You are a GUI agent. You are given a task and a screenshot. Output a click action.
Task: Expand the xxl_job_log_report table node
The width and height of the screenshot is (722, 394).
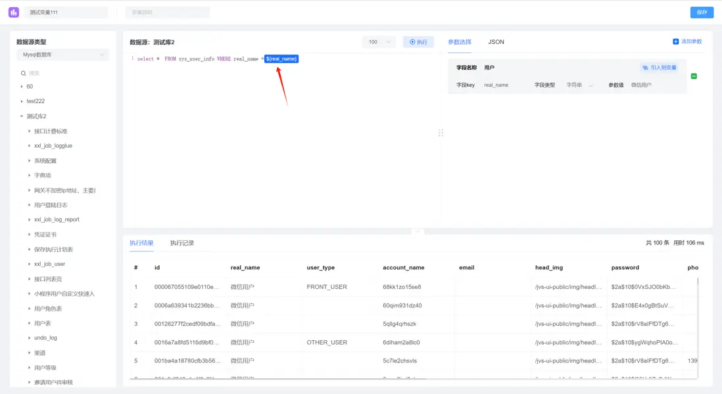(30, 220)
